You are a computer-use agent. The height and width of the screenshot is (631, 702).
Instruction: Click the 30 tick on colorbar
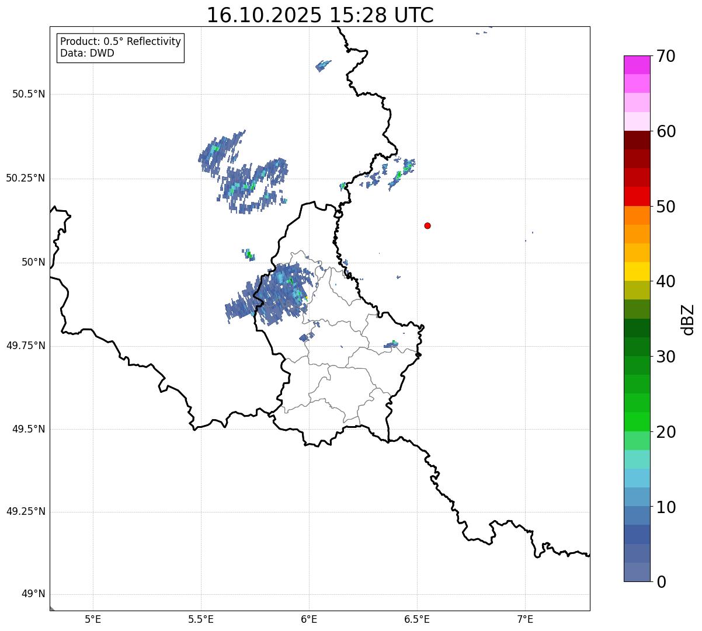666,357
